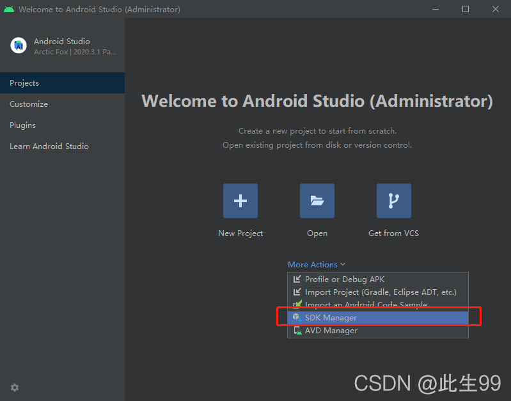
Task: Click the More Actions link text
Action: tap(313, 264)
